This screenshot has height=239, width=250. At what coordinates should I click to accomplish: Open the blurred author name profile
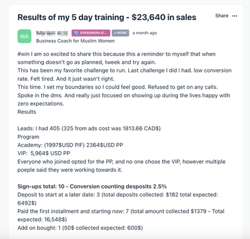(x=52, y=33)
